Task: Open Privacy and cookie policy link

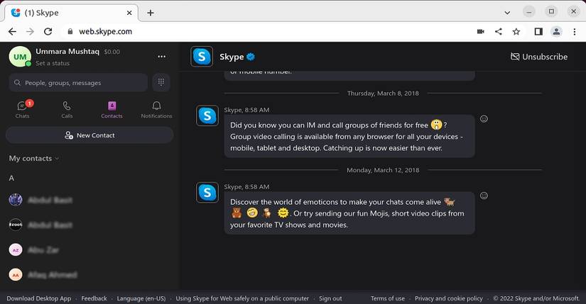Action: [448, 298]
